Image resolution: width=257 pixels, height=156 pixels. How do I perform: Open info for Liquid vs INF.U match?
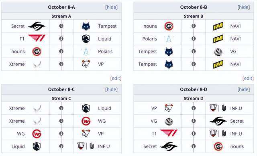pyautogui.click(x=61, y=146)
